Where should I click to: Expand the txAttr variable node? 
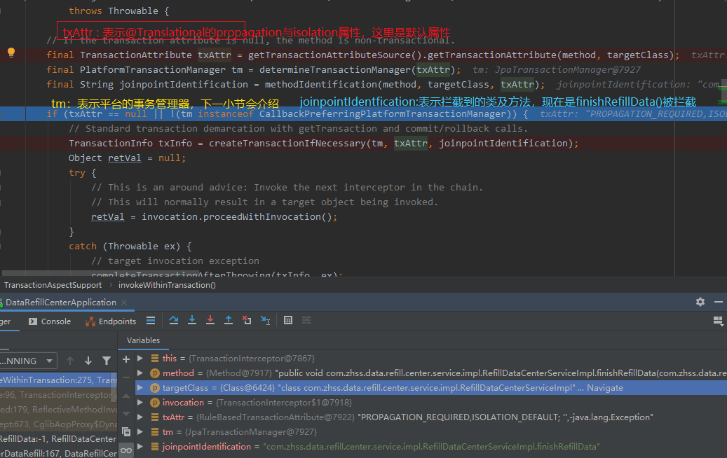[x=140, y=417]
